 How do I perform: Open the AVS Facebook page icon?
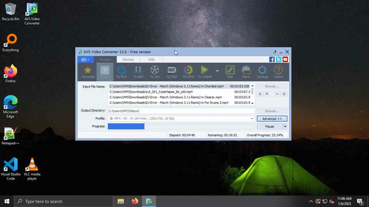pyautogui.click(x=272, y=60)
